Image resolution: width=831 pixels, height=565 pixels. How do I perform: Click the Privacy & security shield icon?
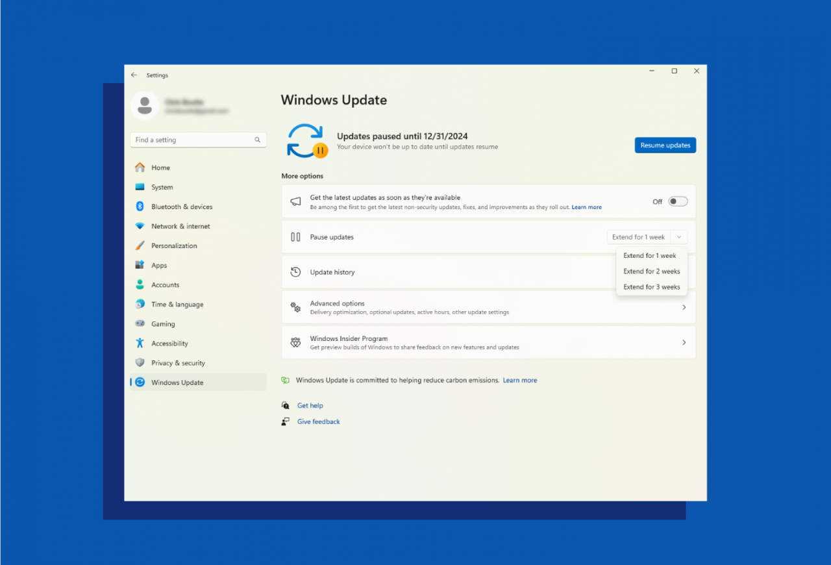coord(140,362)
